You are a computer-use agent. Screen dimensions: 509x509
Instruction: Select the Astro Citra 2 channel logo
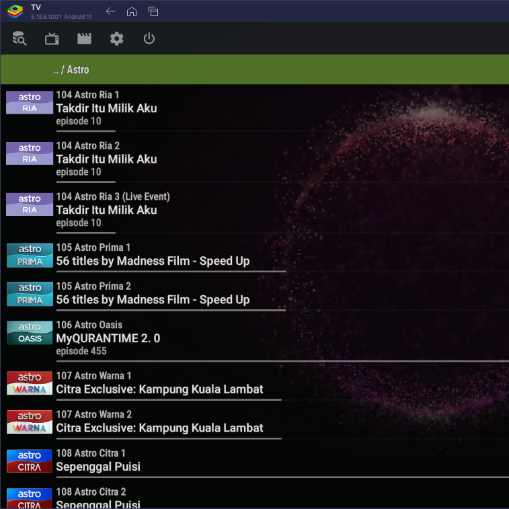pyautogui.click(x=30, y=498)
